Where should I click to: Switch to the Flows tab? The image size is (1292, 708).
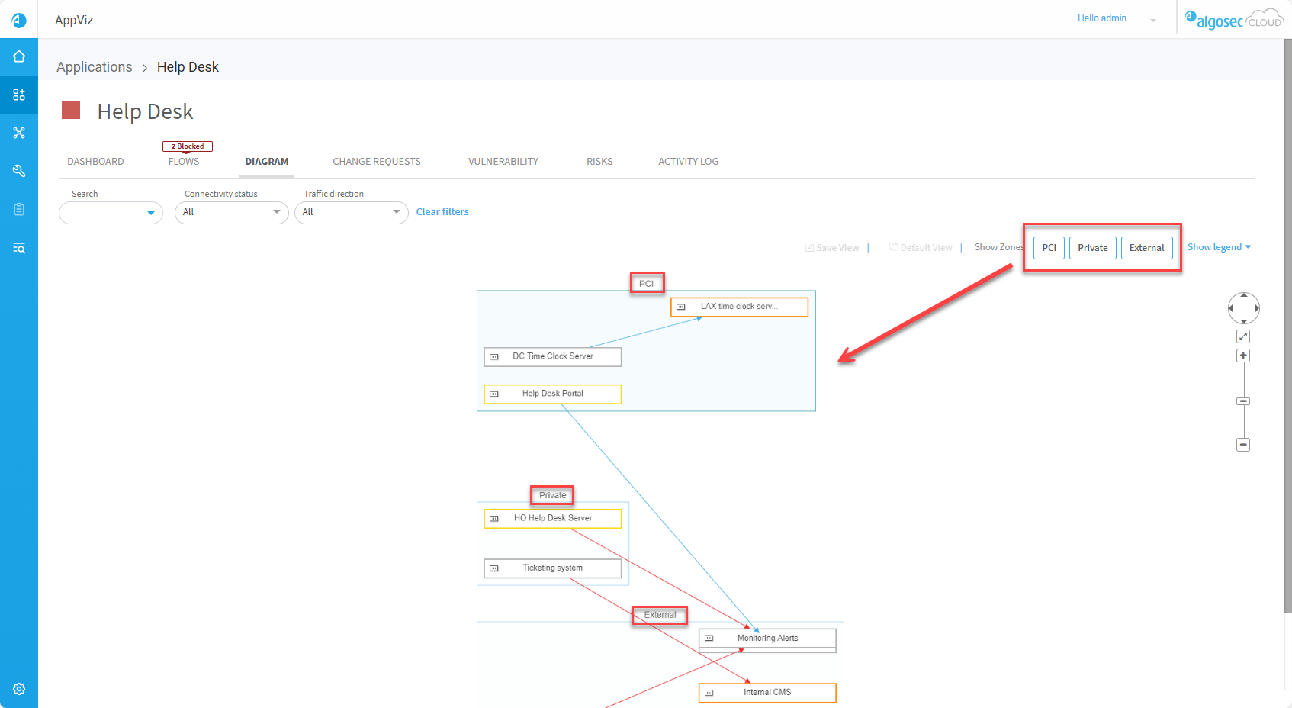[x=184, y=162]
